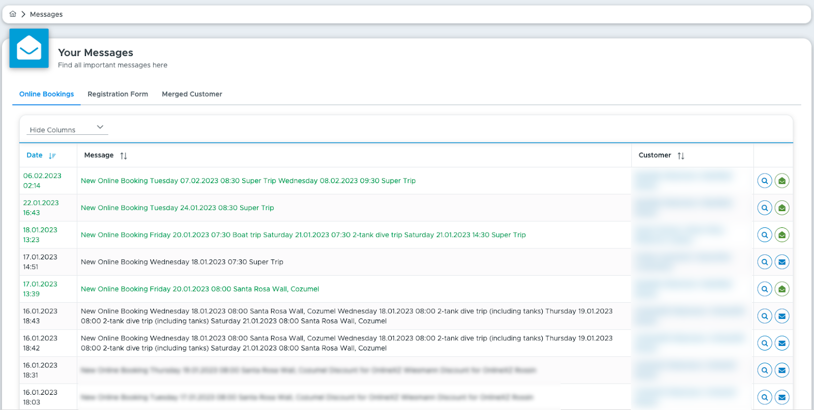Click the Messages breadcrumb link
The image size is (814, 410).
pos(46,14)
